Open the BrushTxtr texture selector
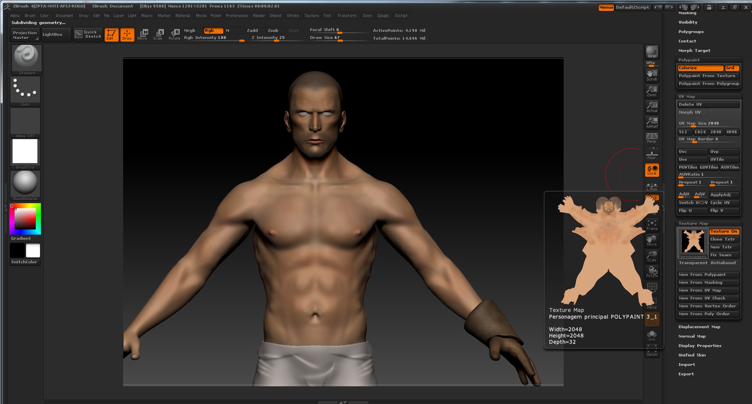This screenshot has width=752, height=404. (25, 154)
